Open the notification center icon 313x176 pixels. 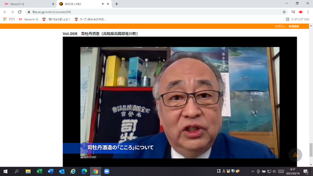click(306, 172)
